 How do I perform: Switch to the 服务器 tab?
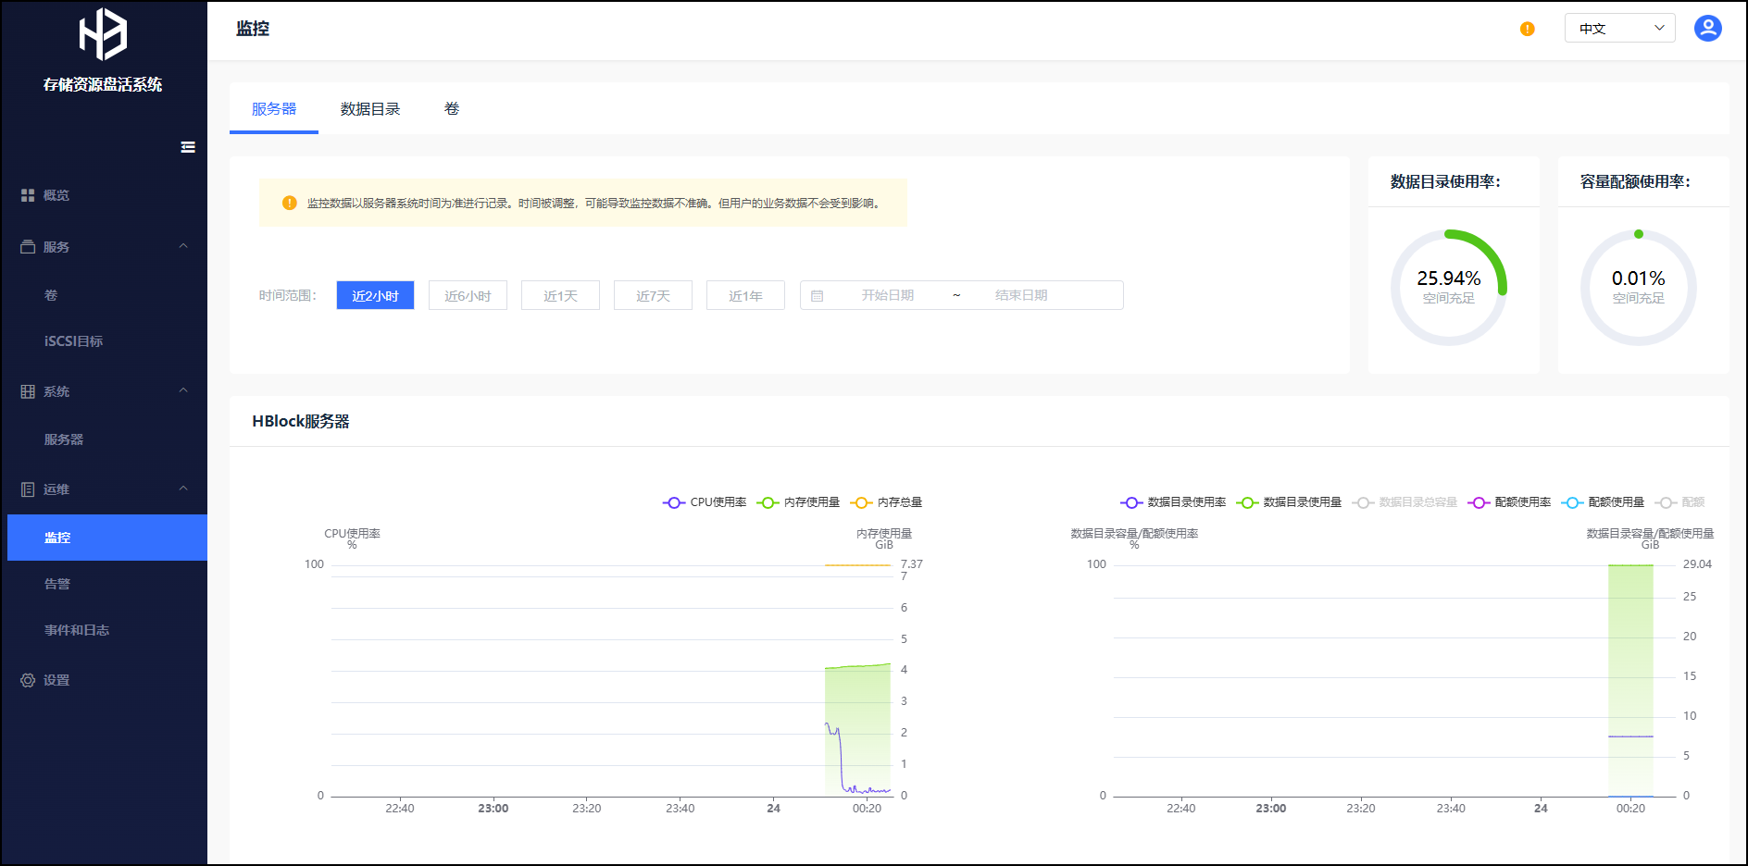tap(274, 109)
